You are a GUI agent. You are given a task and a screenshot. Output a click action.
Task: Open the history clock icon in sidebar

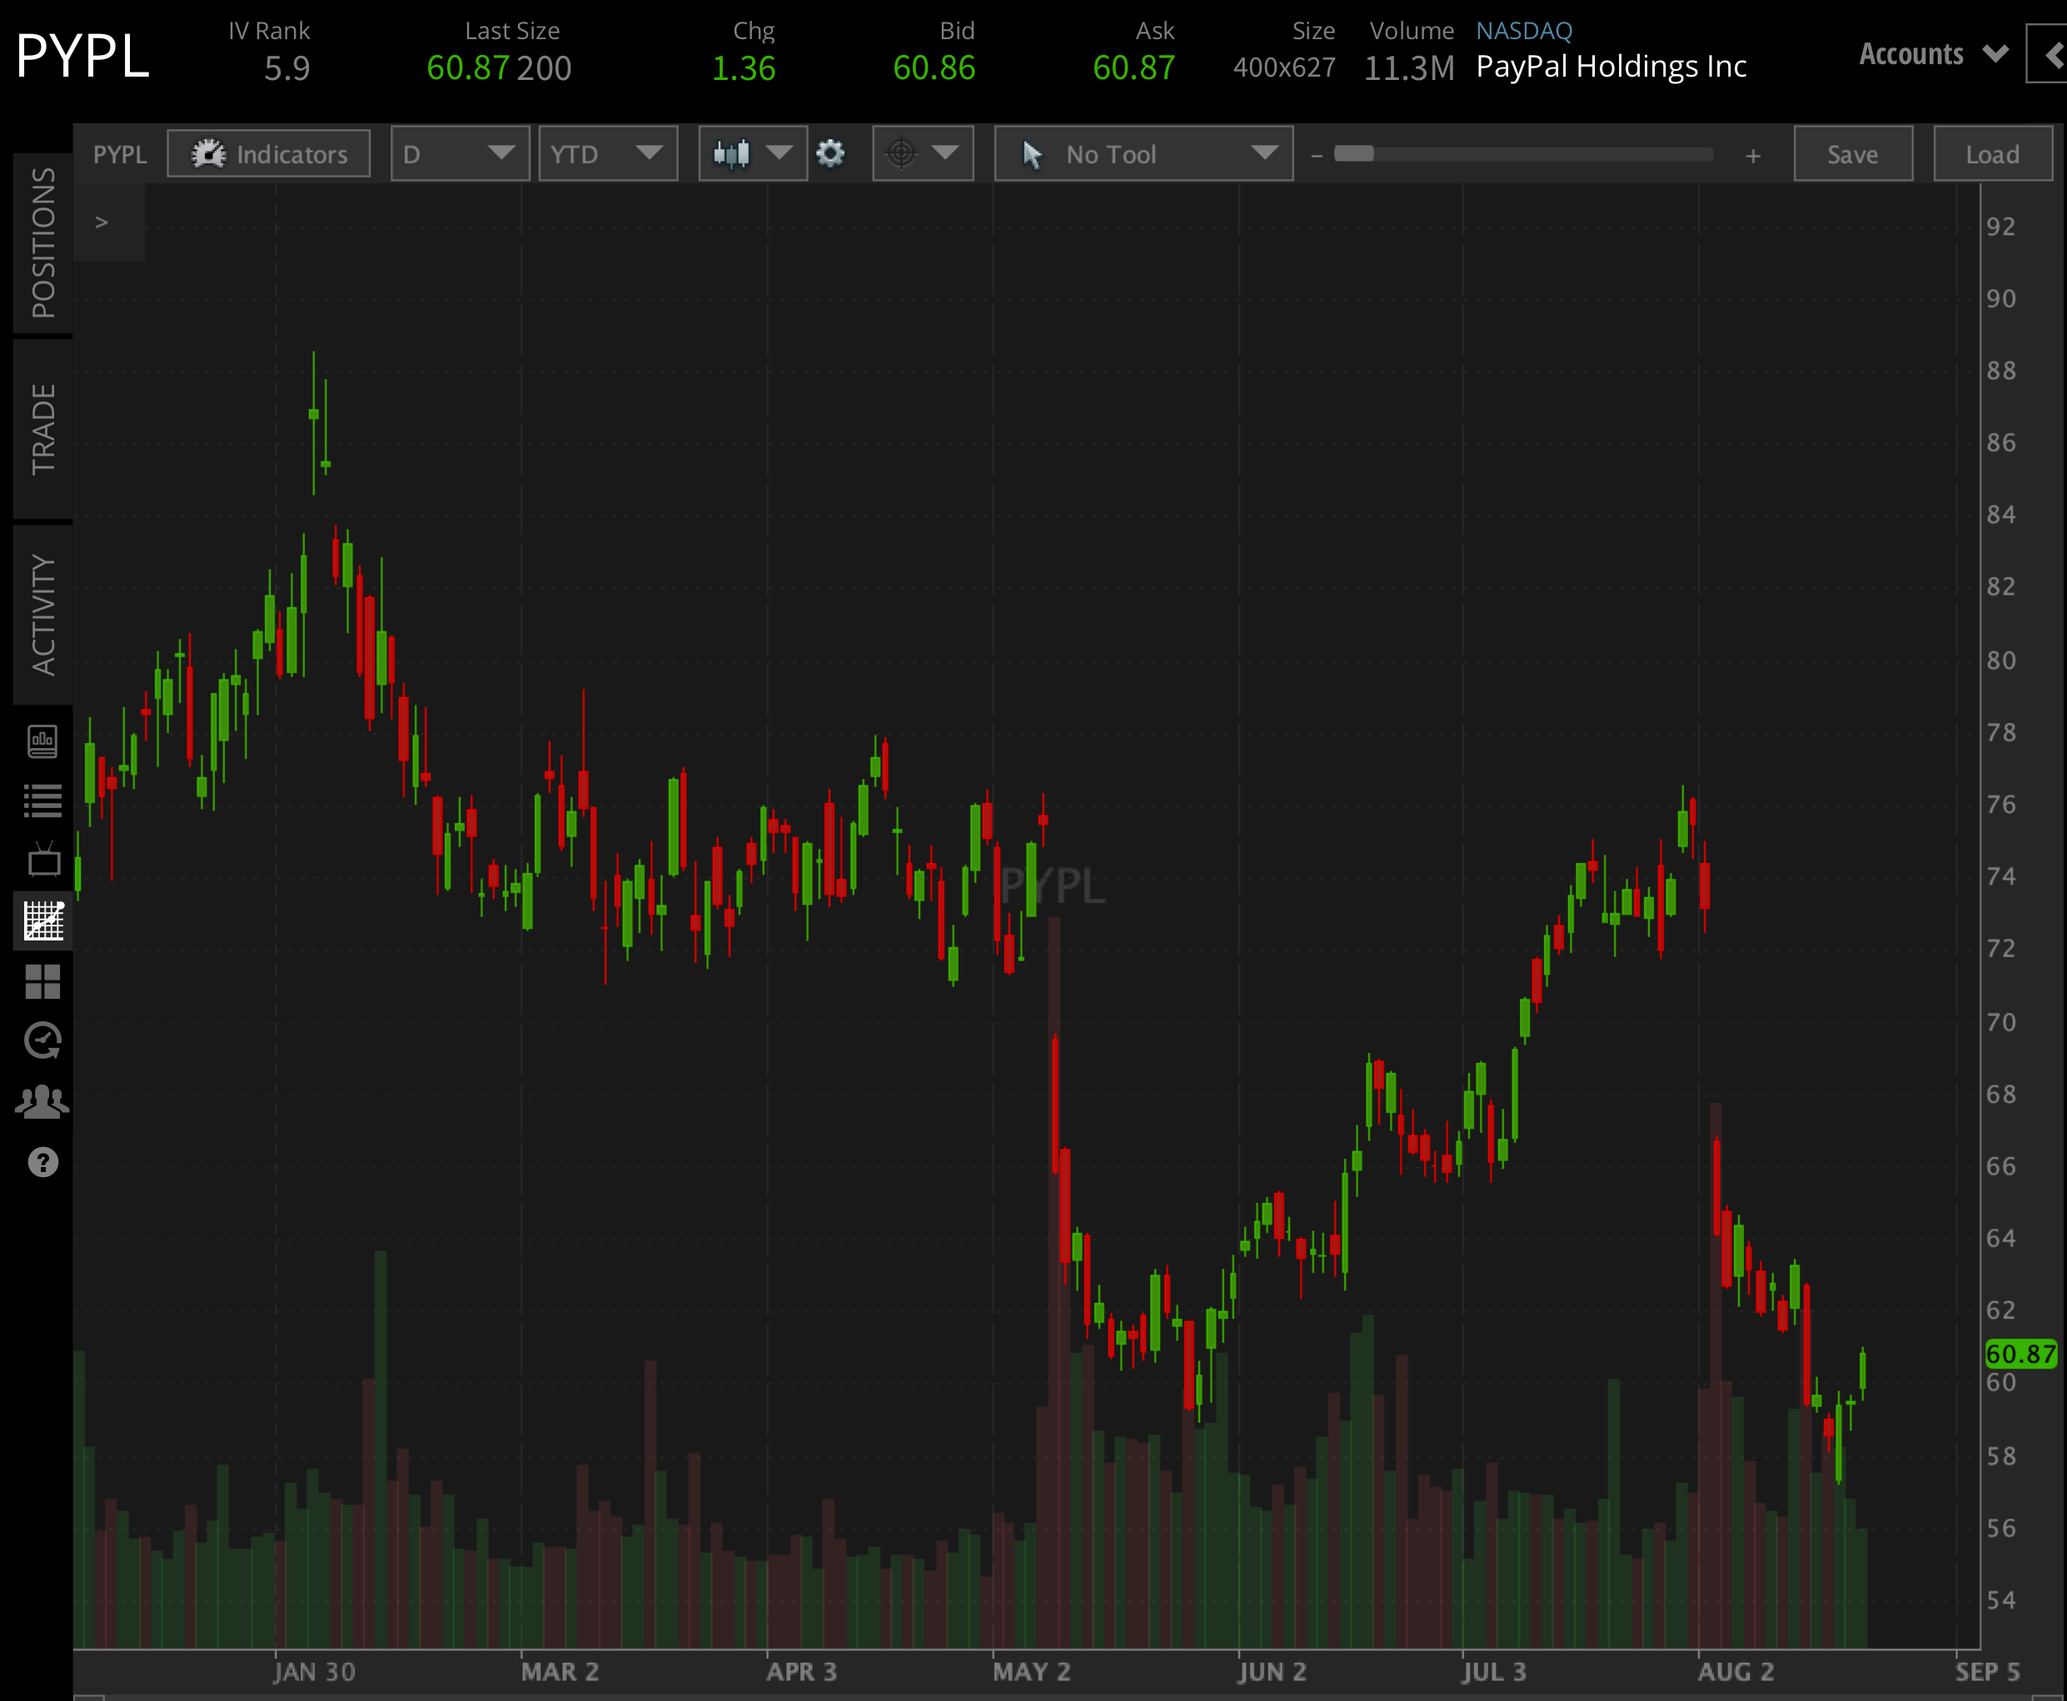42,1040
